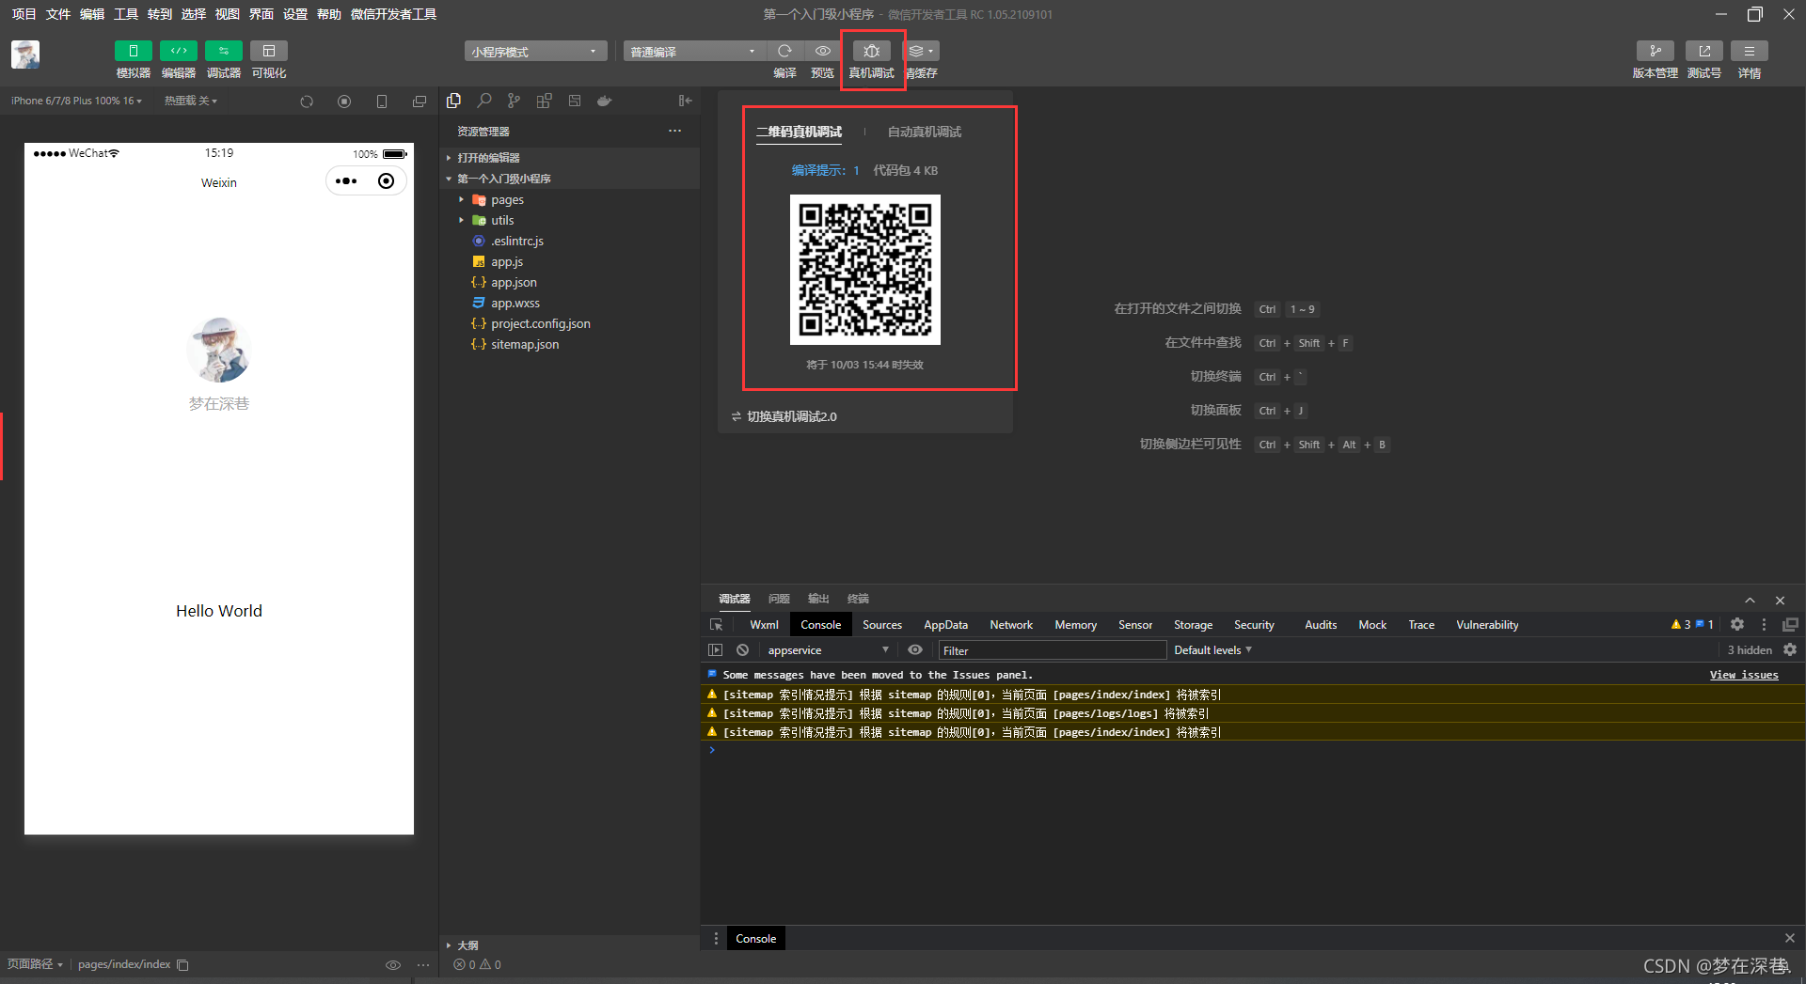Clear the console with the clear icon
The width and height of the screenshot is (1806, 984).
743,650
